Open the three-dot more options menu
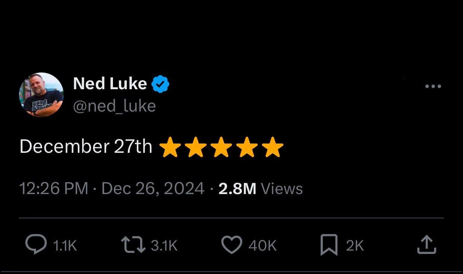Viewport: 463px width, 274px height. 433,86
